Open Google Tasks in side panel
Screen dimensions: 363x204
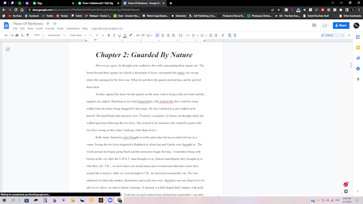[x=358, y=58]
